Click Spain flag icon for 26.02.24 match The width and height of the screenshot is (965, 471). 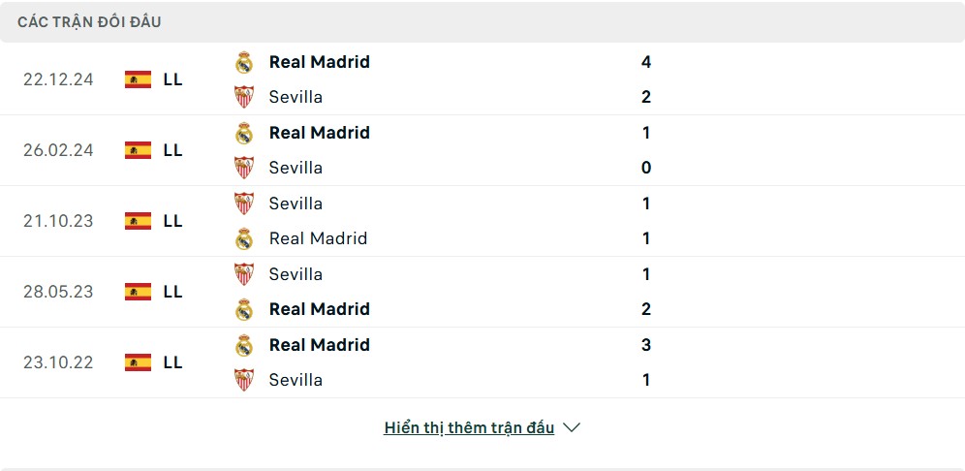tap(138, 150)
